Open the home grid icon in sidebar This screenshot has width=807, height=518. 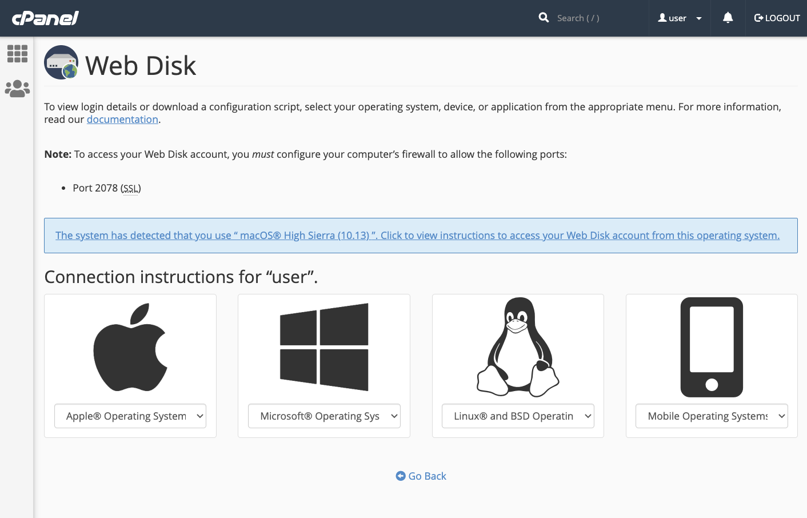click(17, 54)
